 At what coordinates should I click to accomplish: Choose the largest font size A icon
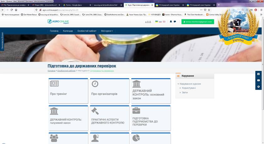click(x=150, y=22)
